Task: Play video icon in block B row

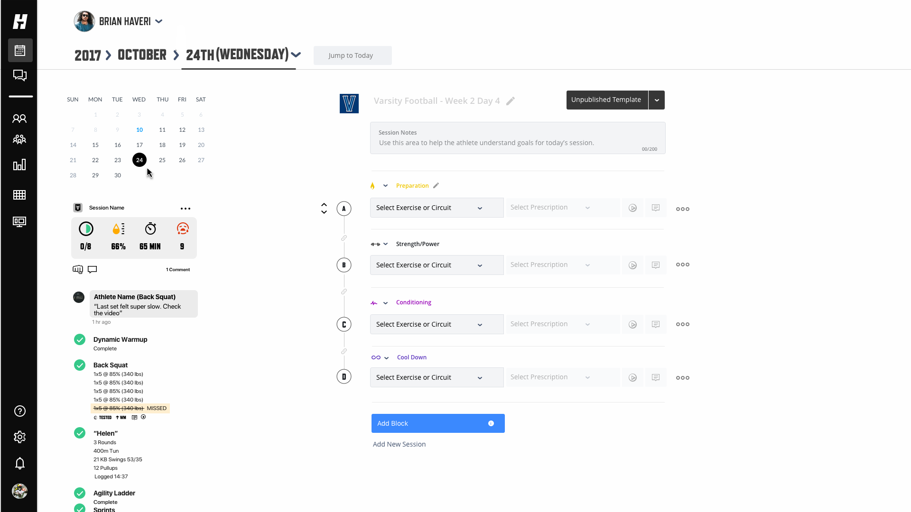Action: pos(632,265)
